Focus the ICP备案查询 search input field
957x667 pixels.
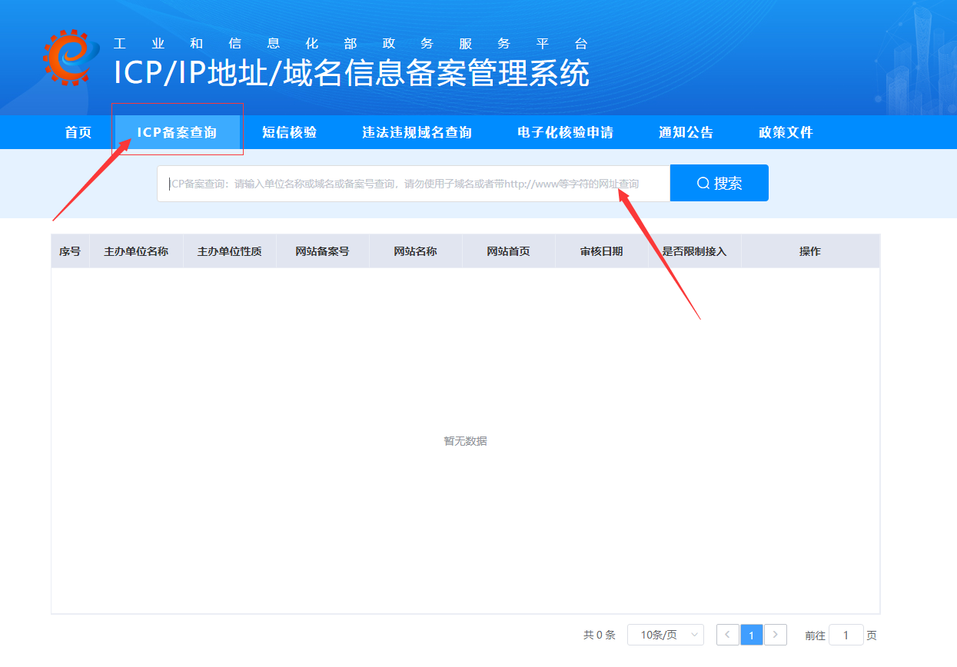point(414,184)
